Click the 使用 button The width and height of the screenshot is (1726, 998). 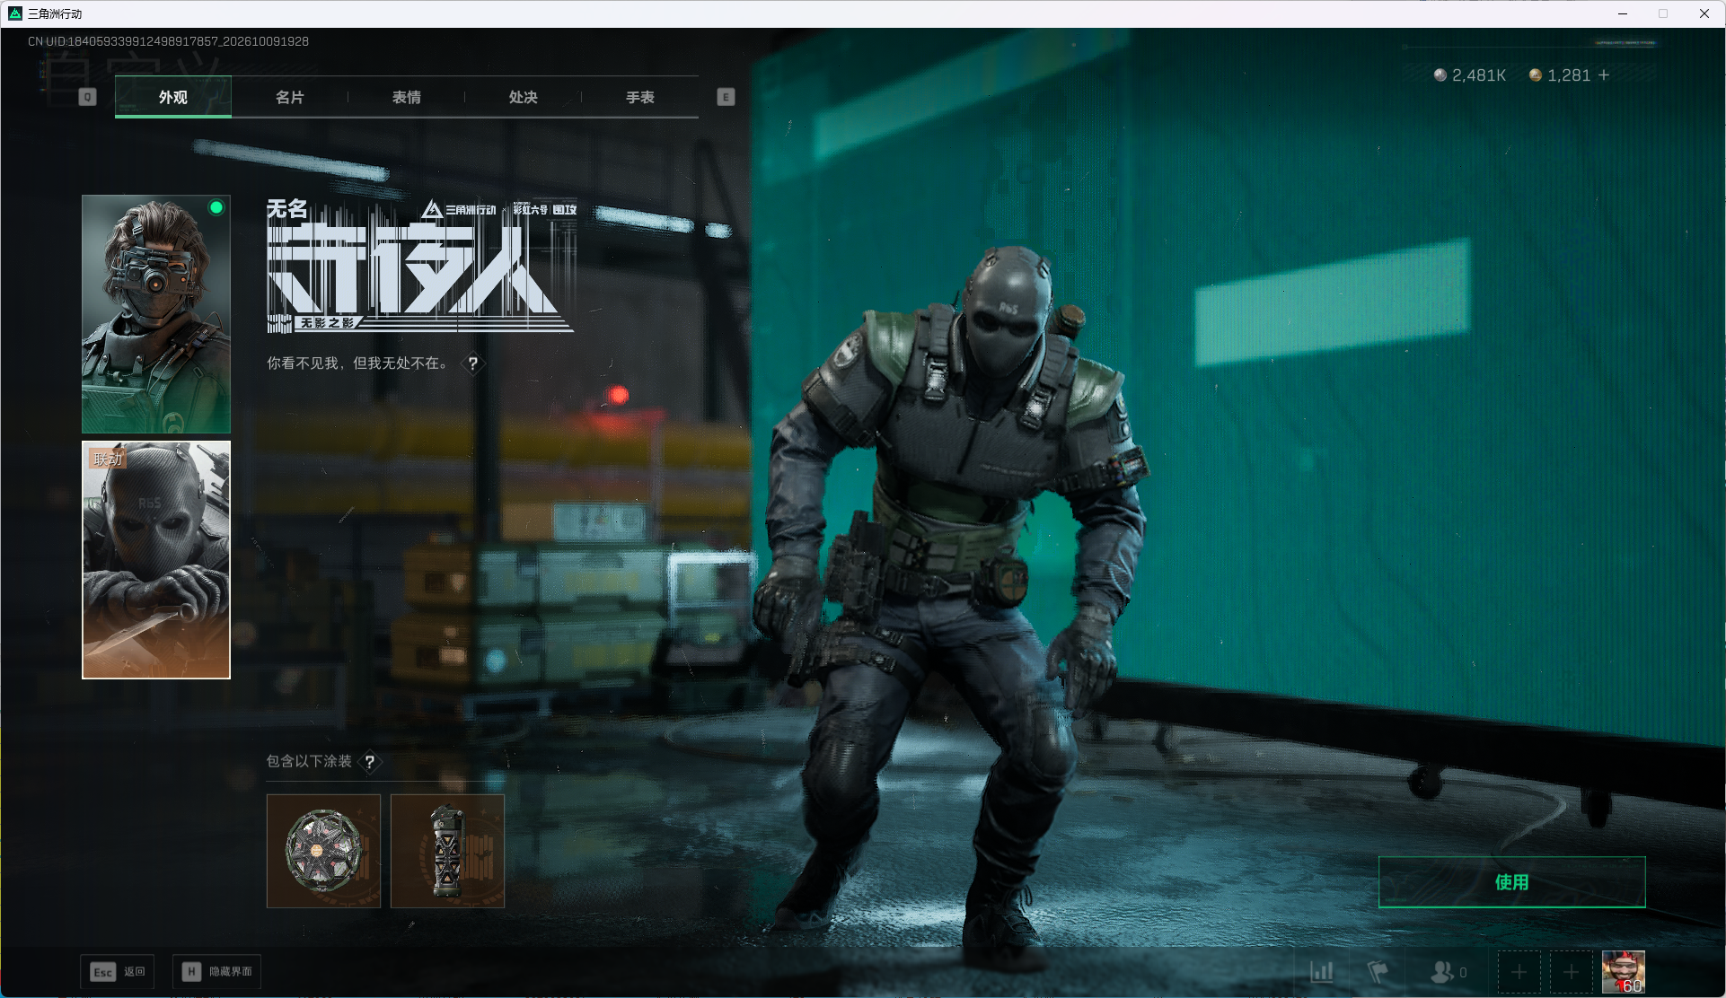[1512, 882]
